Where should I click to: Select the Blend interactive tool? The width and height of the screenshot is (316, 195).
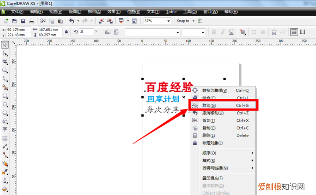click(x=5, y=163)
